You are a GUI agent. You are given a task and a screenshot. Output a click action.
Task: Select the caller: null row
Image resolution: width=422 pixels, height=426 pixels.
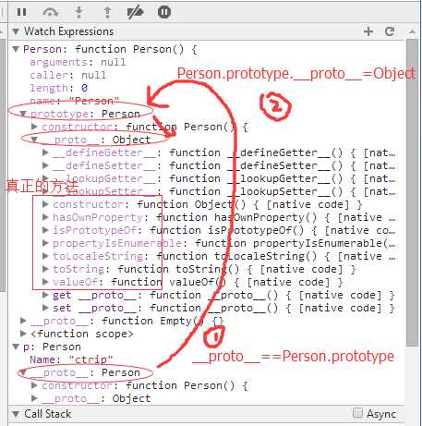(68, 75)
